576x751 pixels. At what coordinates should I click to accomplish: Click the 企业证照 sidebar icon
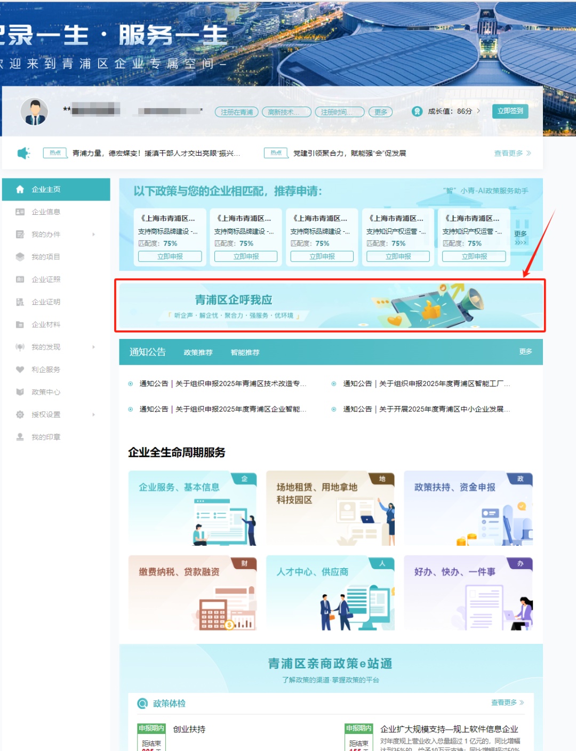20,279
